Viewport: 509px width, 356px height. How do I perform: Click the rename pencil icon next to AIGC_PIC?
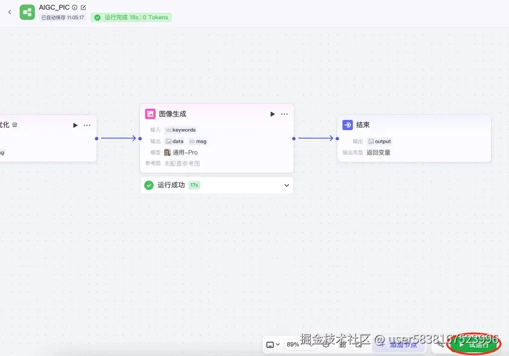83,7
